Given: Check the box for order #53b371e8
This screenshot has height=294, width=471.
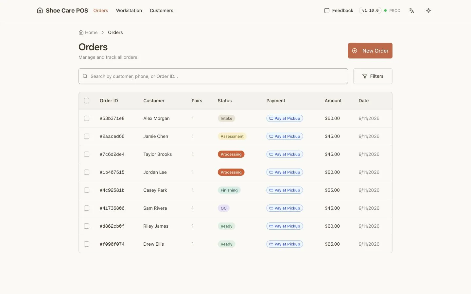Looking at the screenshot, I should pyautogui.click(x=87, y=118).
